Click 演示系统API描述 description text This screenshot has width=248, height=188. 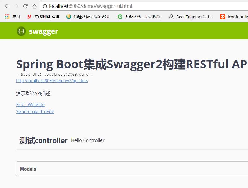33,93
